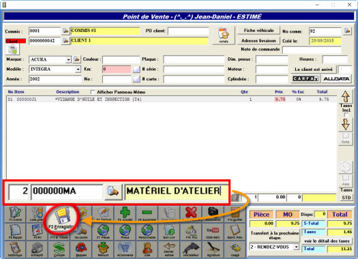
Task: Open the Documents briefcase icon
Action: pyautogui.click(x=213, y=214)
